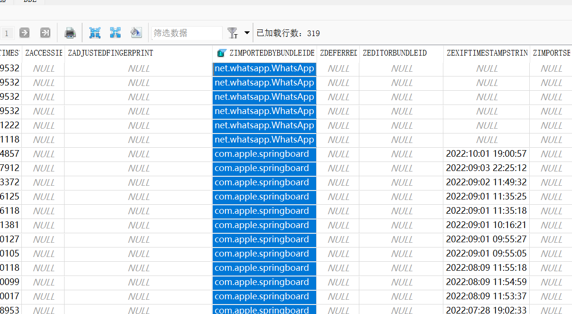Click the 已加载行数: 319 status label
This screenshot has width=572, height=314.
coord(288,33)
